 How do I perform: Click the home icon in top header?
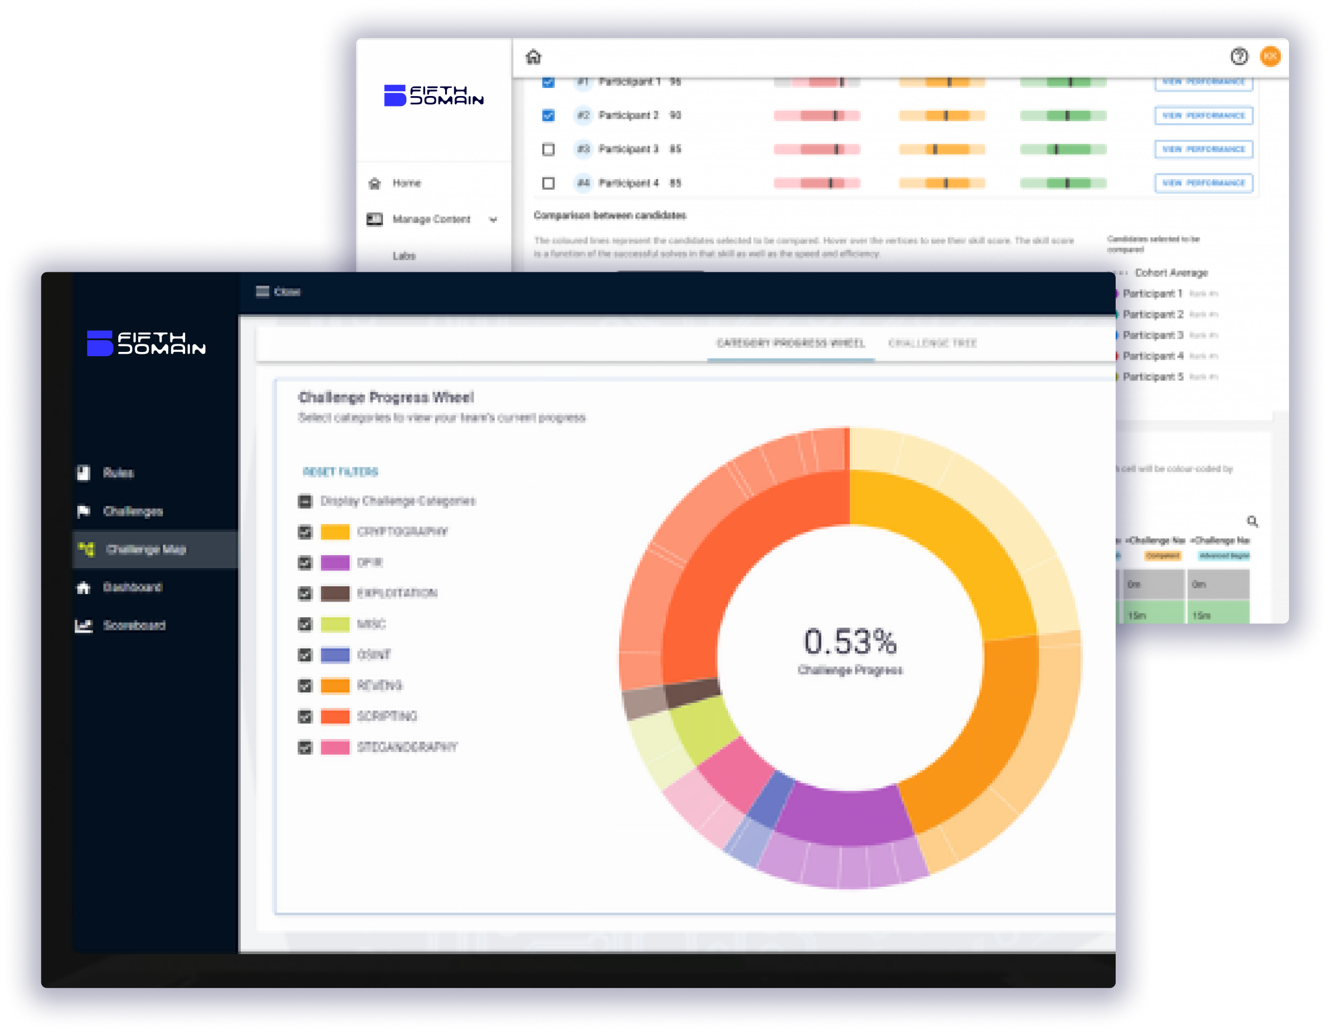(534, 57)
